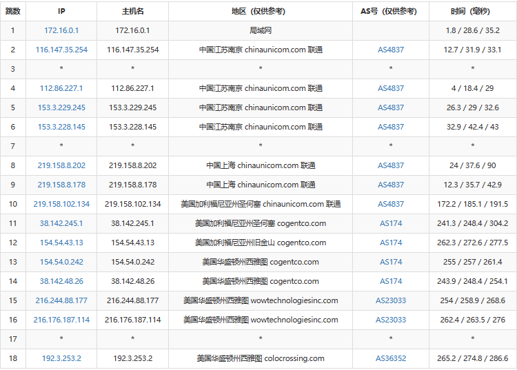The image size is (517, 370).
Task: Select the 地区 (仅供参考) column header
Action: tap(260, 11)
